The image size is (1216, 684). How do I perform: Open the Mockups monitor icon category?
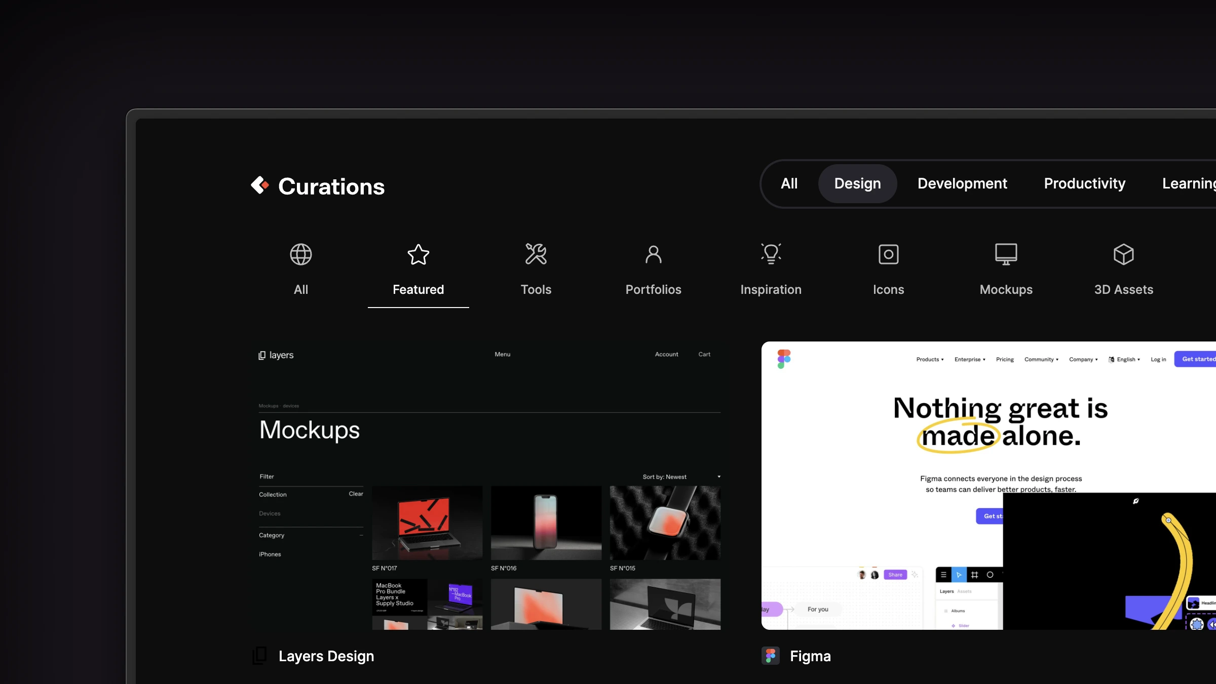point(1006,254)
